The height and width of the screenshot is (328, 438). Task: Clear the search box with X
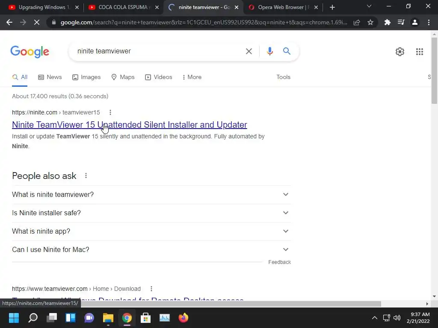coord(249,51)
